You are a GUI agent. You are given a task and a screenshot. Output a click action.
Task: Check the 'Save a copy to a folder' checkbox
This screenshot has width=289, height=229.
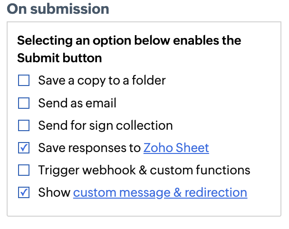pyautogui.click(x=24, y=81)
